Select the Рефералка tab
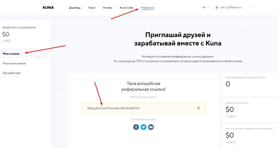The height and width of the screenshot is (148, 278). 147,8
